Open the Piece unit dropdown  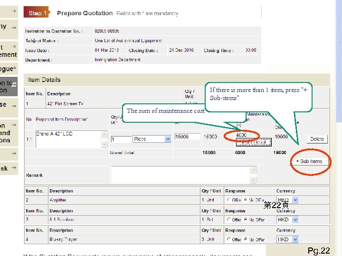click(168, 139)
